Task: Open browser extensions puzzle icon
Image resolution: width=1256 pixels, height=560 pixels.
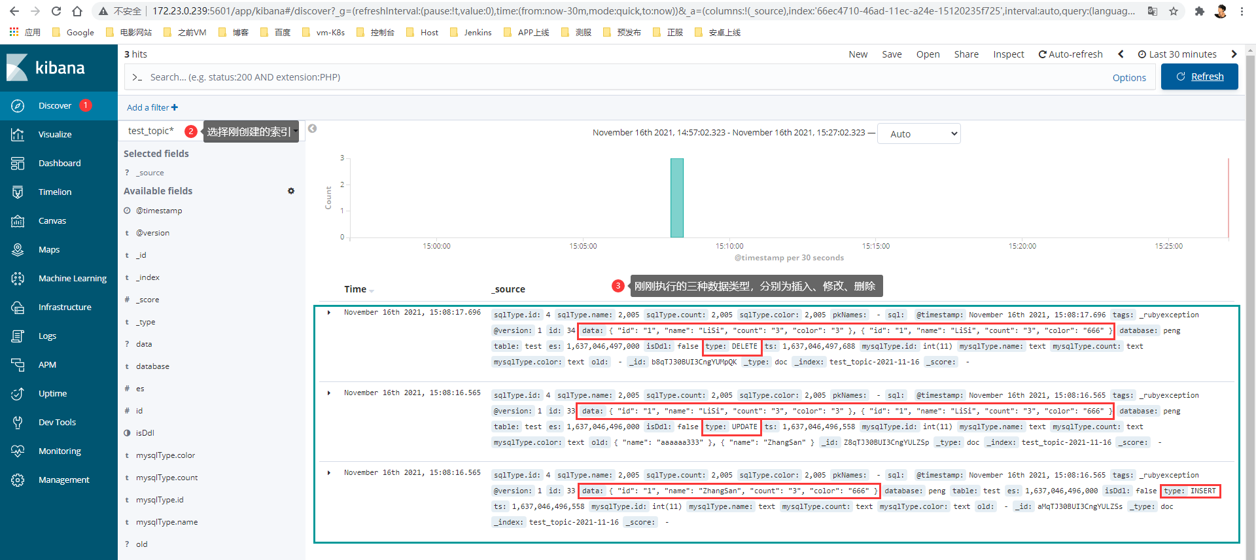Action: (x=1199, y=11)
